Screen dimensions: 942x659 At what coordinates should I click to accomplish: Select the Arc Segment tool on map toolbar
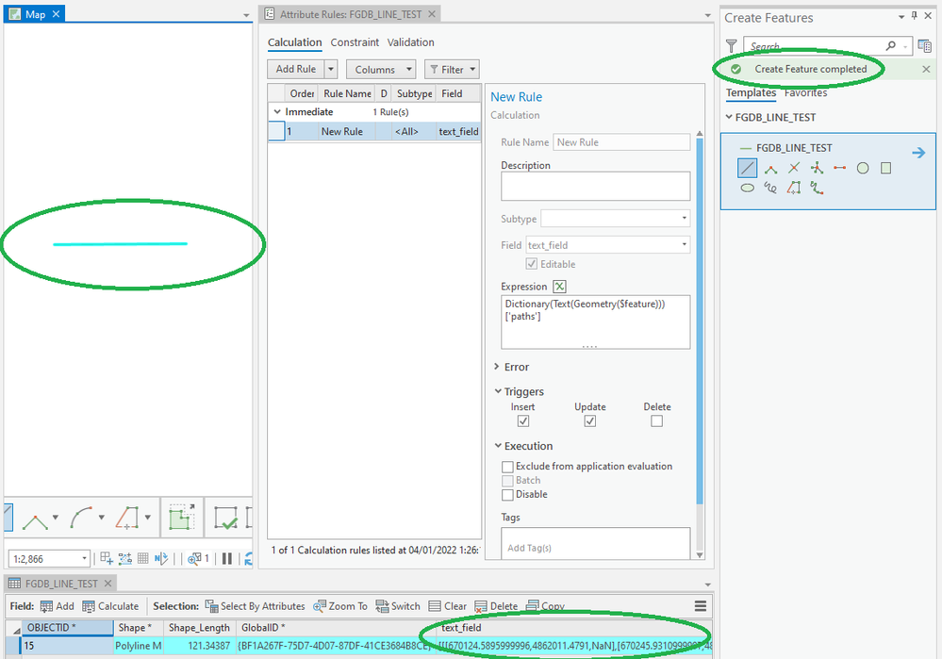point(80,518)
